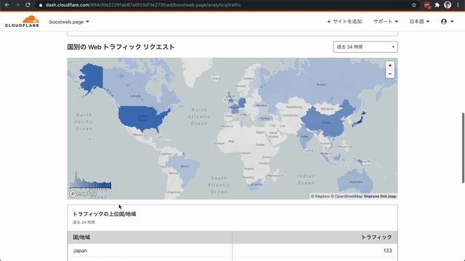The width and height of the screenshot is (465, 261).
Task: Bookmark page with the star icon
Action: 413,5
